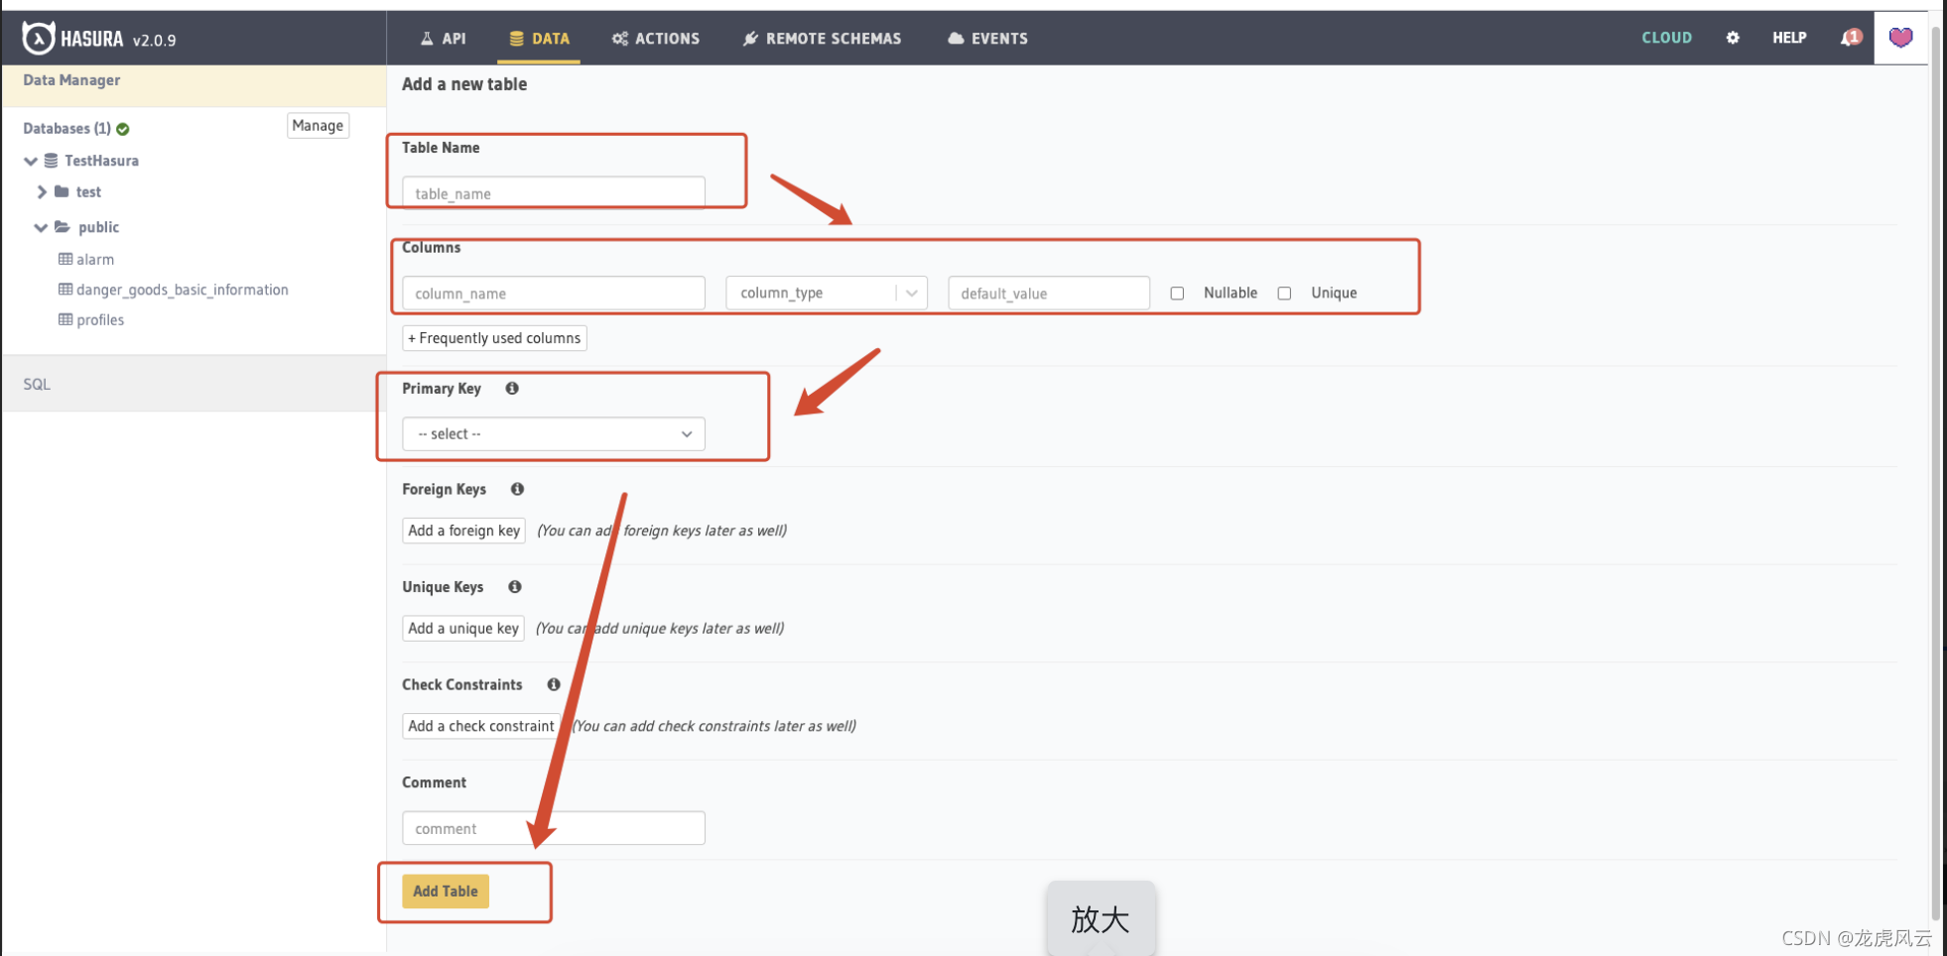Focus the default_value input field

1049,293
